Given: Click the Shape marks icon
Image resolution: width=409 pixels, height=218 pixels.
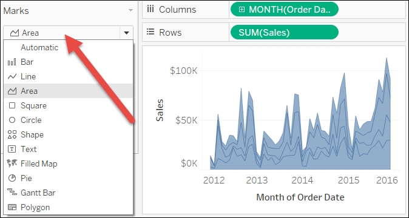Looking at the screenshot, I should tap(12, 134).
